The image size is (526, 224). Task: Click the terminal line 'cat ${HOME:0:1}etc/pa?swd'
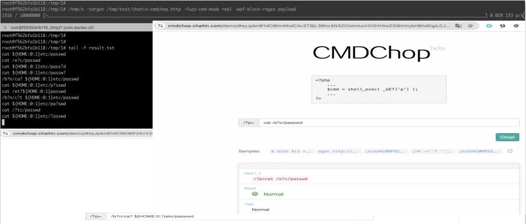[34, 104]
